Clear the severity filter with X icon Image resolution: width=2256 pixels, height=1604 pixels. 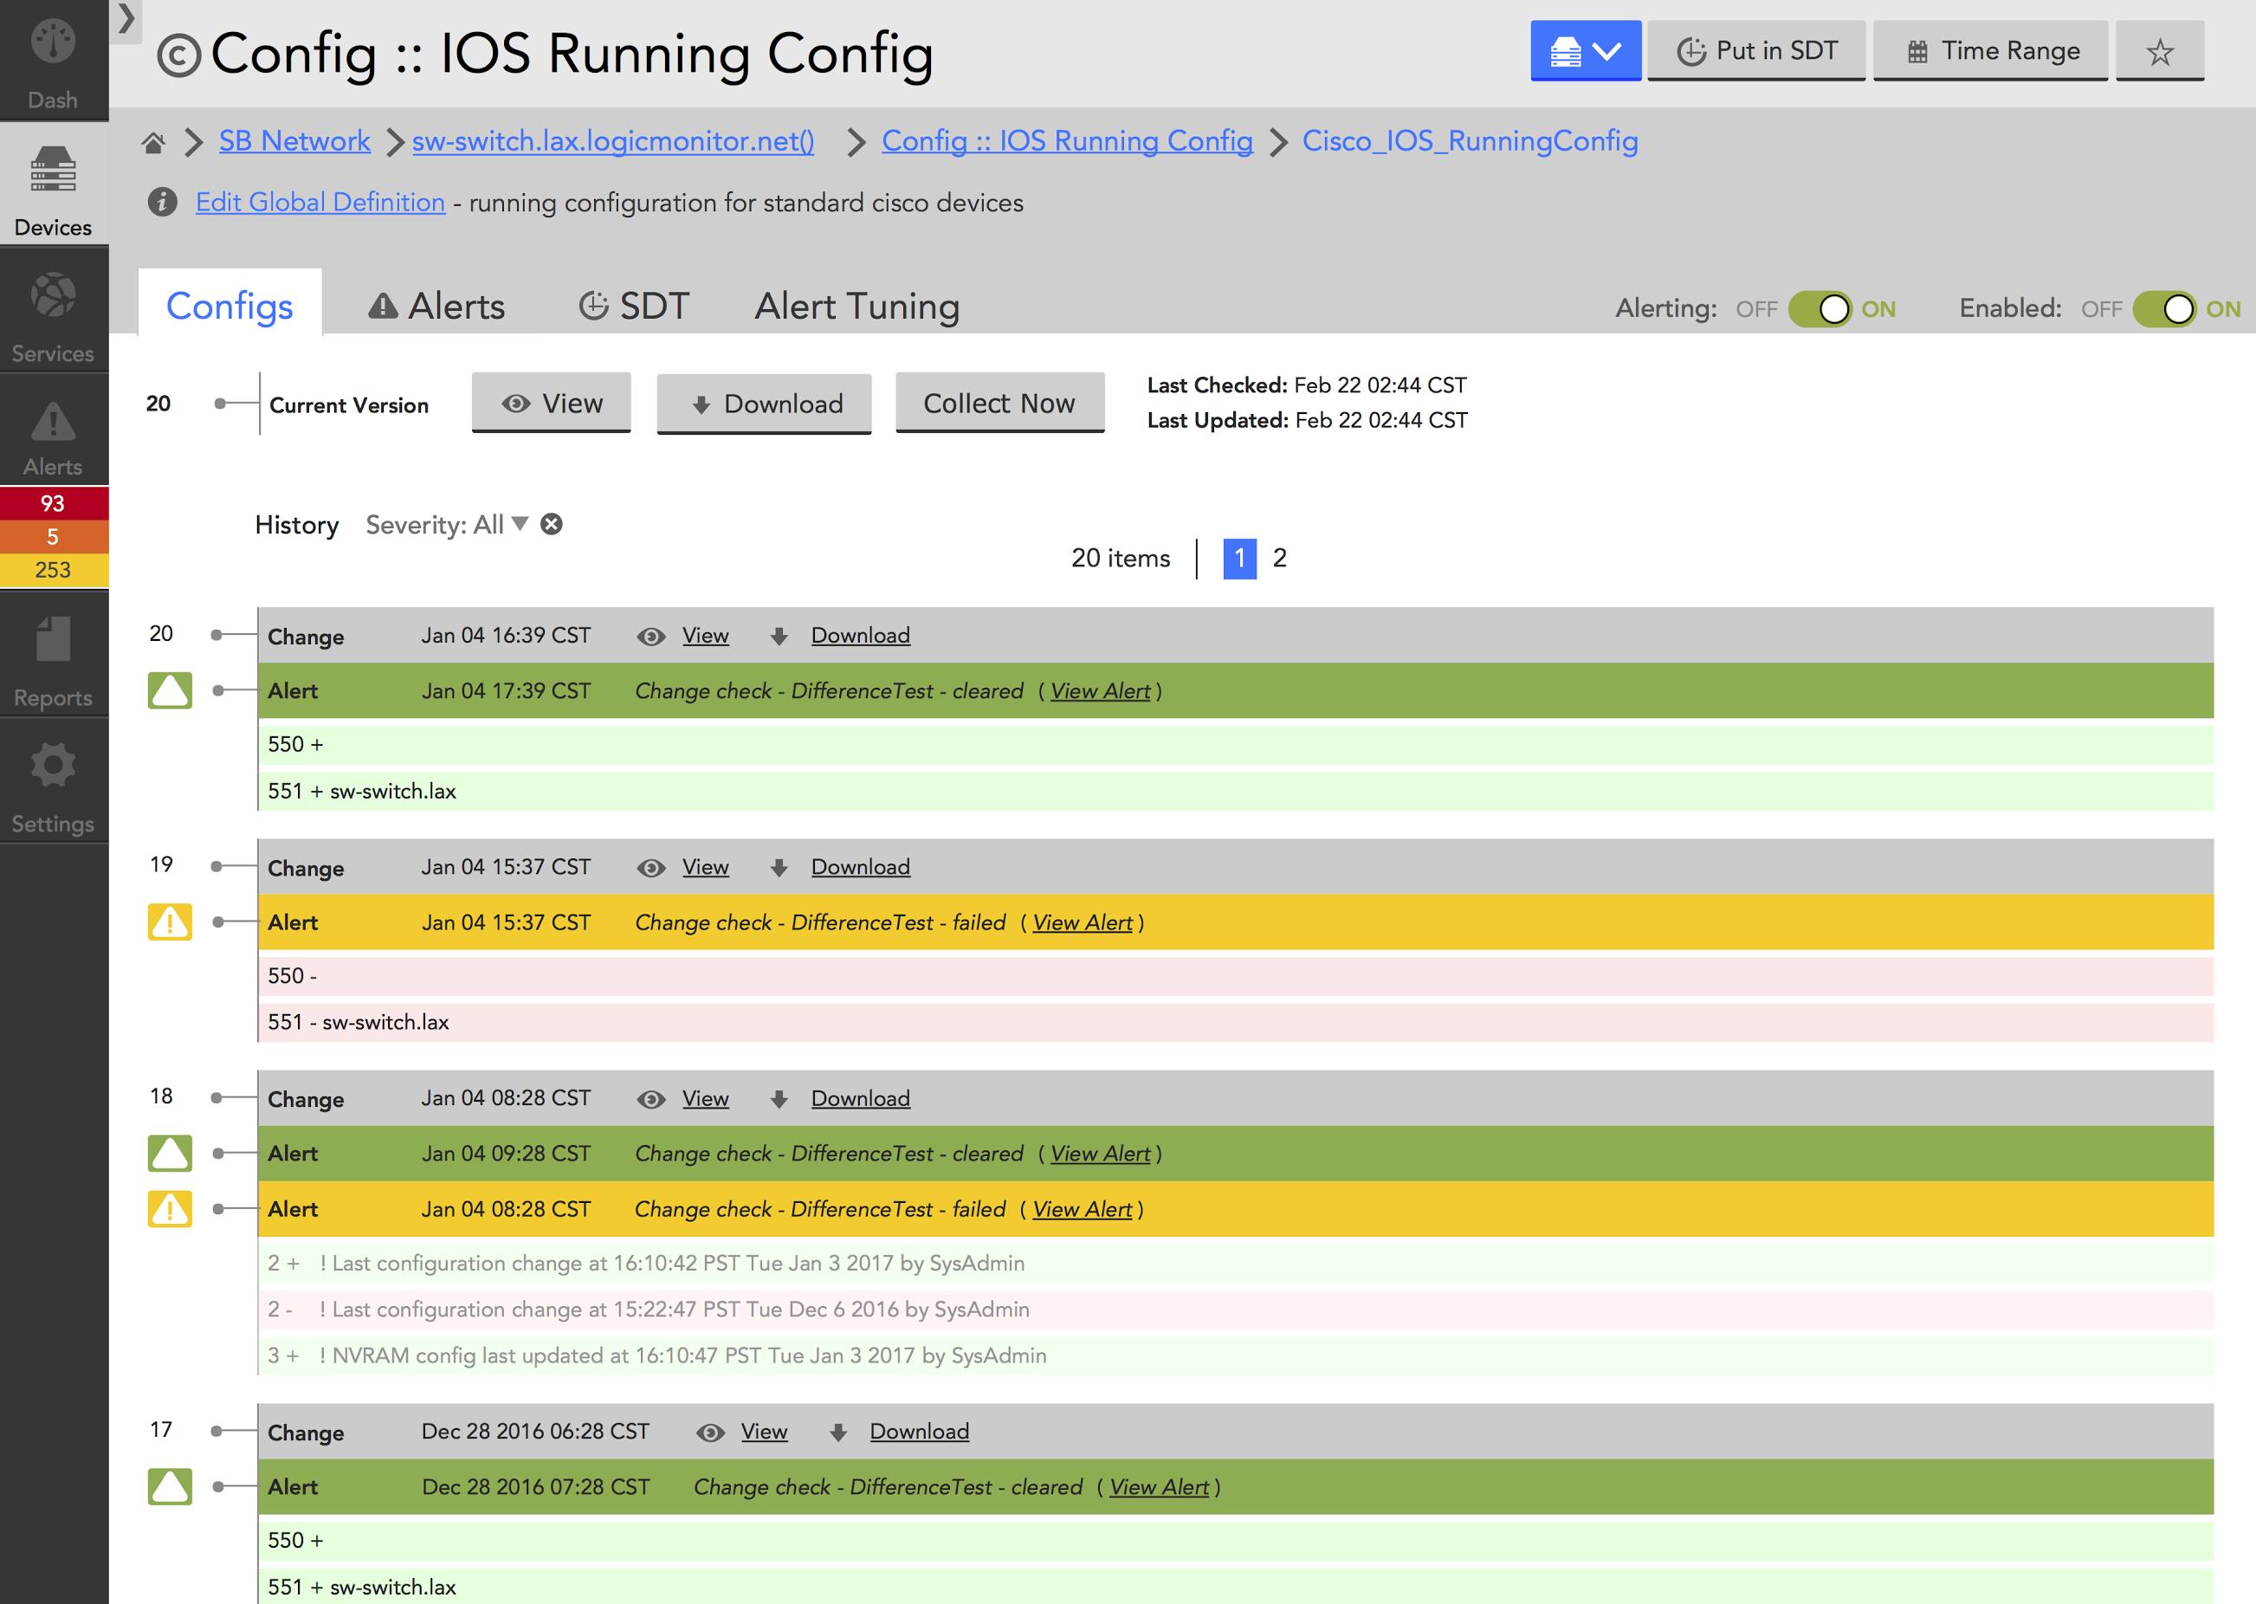click(552, 523)
